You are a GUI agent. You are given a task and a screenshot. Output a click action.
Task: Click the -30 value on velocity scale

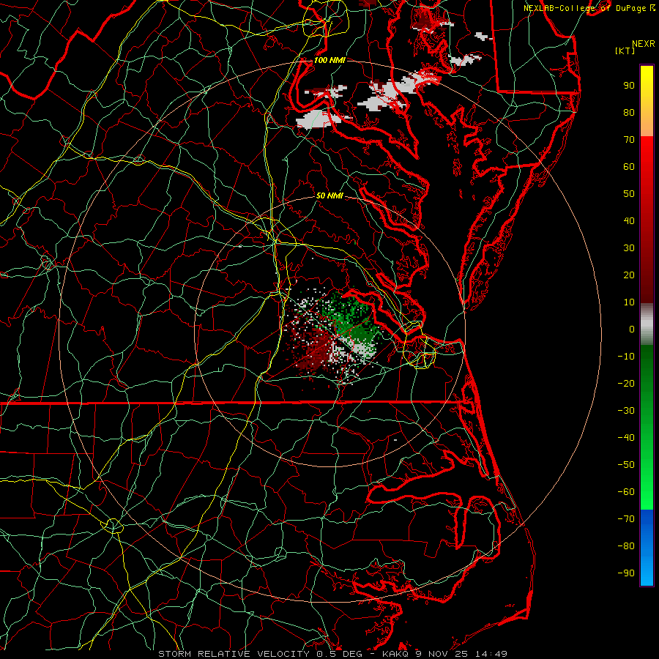click(x=626, y=411)
